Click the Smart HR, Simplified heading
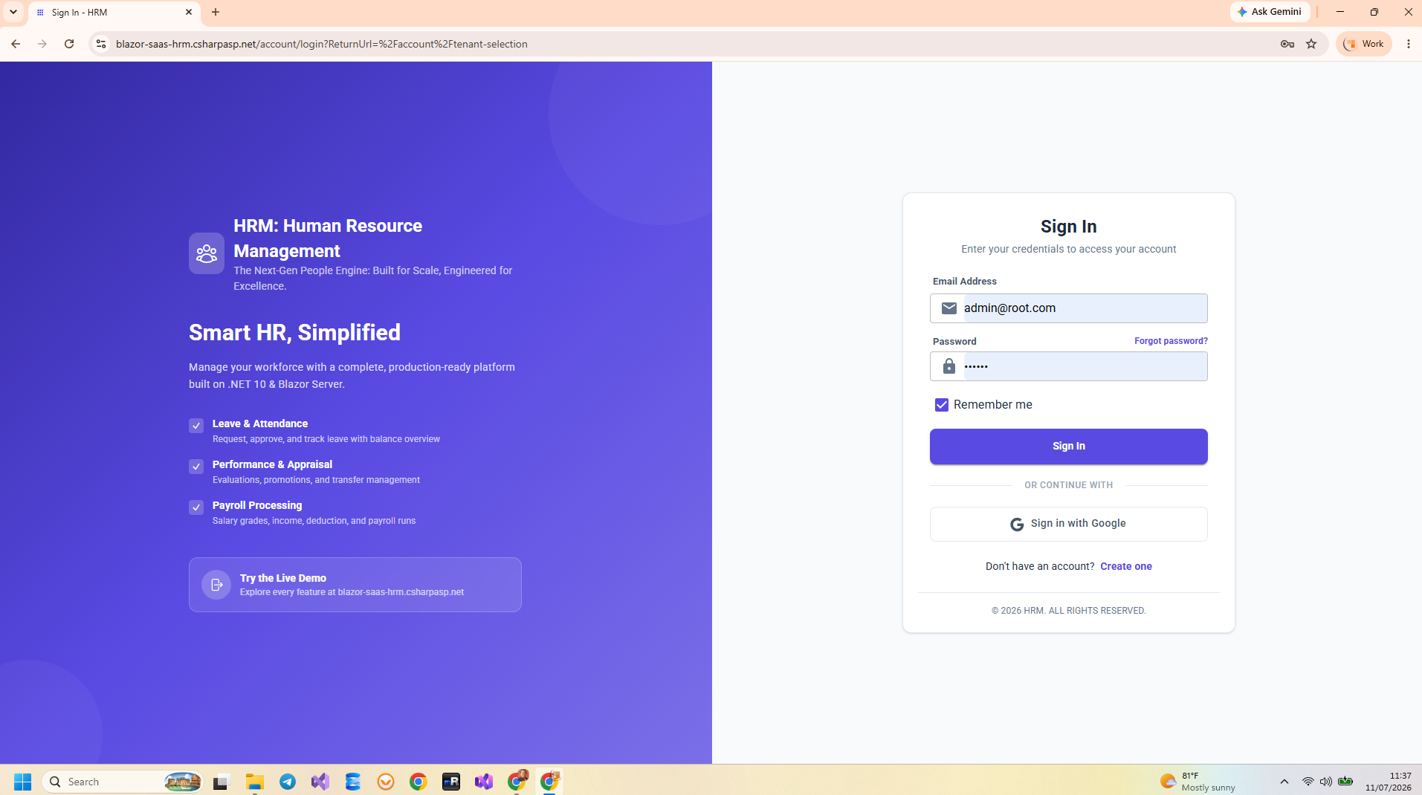This screenshot has width=1422, height=795. [x=294, y=332]
